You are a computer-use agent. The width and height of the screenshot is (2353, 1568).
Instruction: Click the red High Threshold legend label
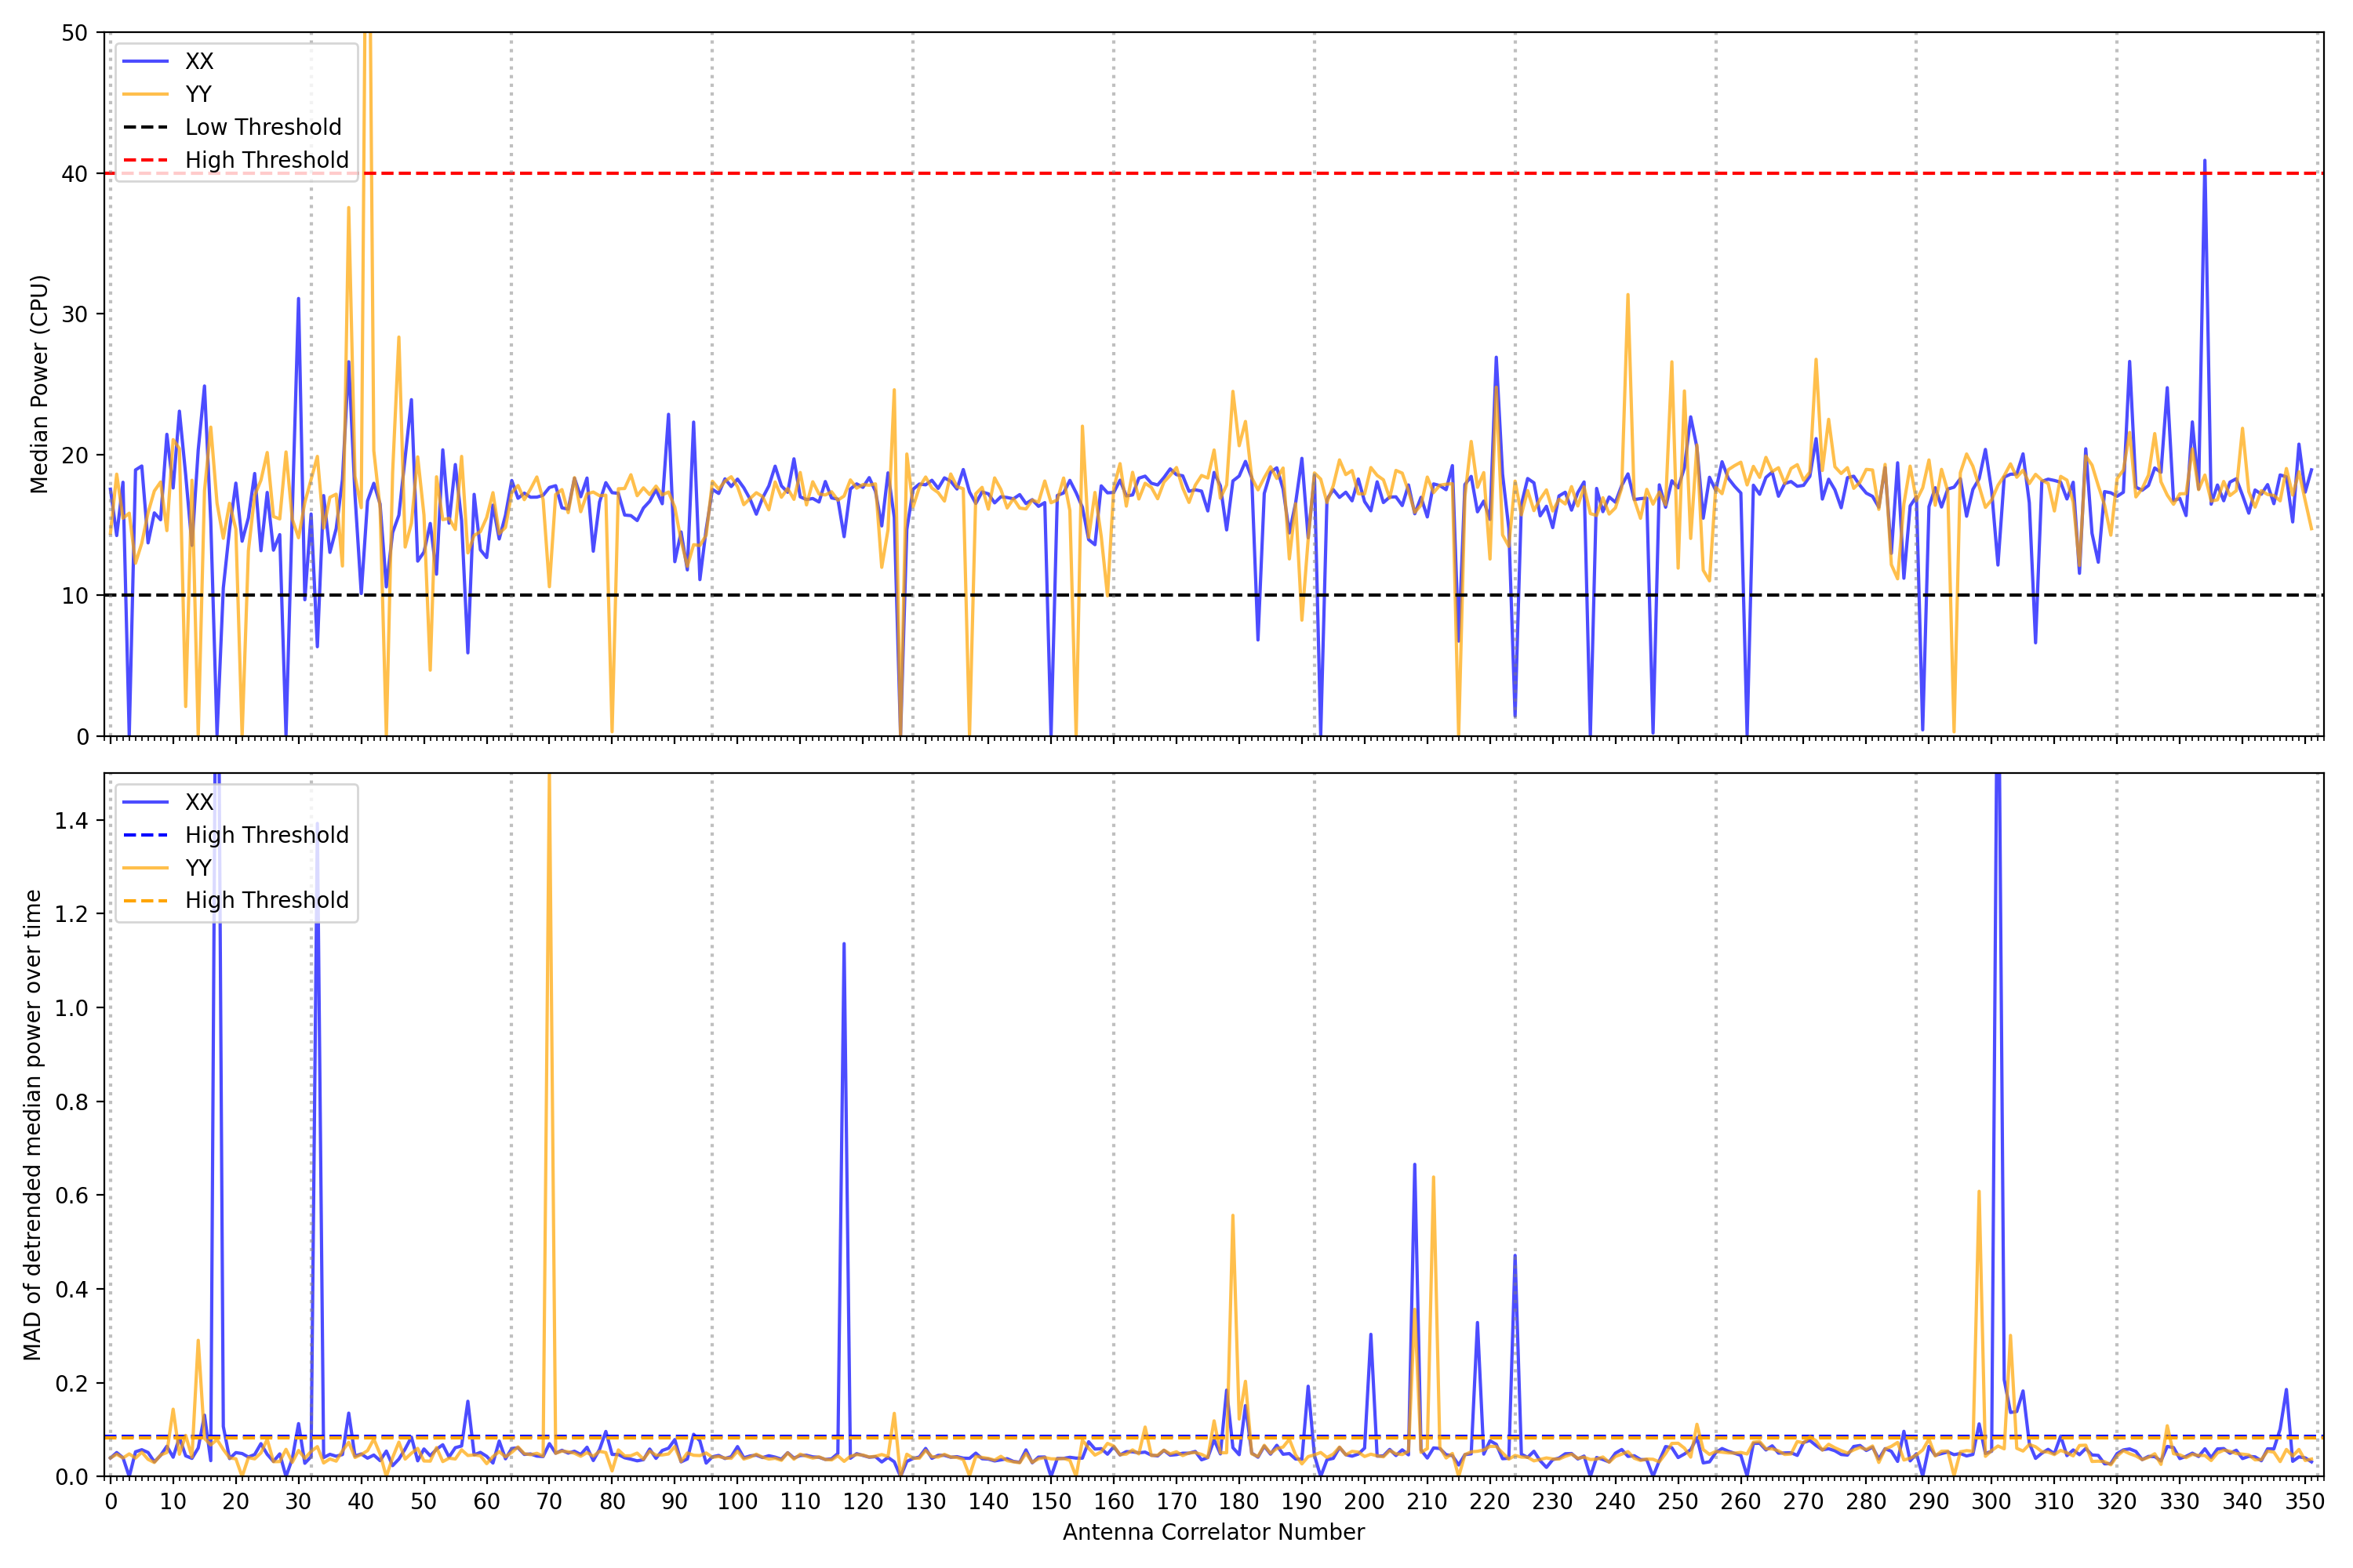[x=266, y=160]
